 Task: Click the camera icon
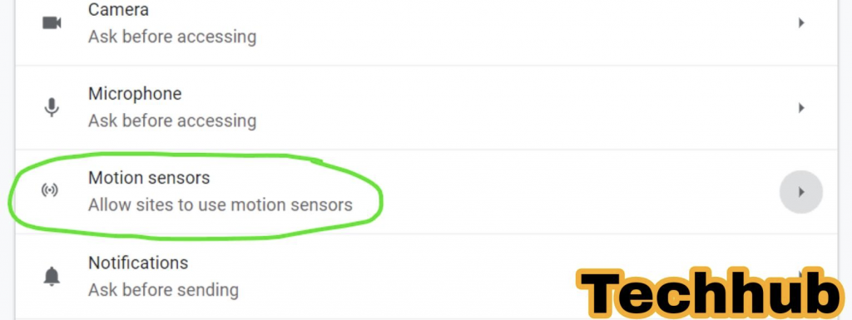(x=52, y=22)
